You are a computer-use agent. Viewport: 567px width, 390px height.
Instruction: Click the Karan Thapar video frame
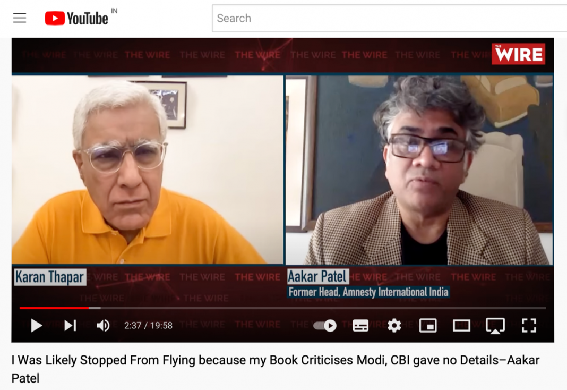pyautogui.click(x=148, y=169)
